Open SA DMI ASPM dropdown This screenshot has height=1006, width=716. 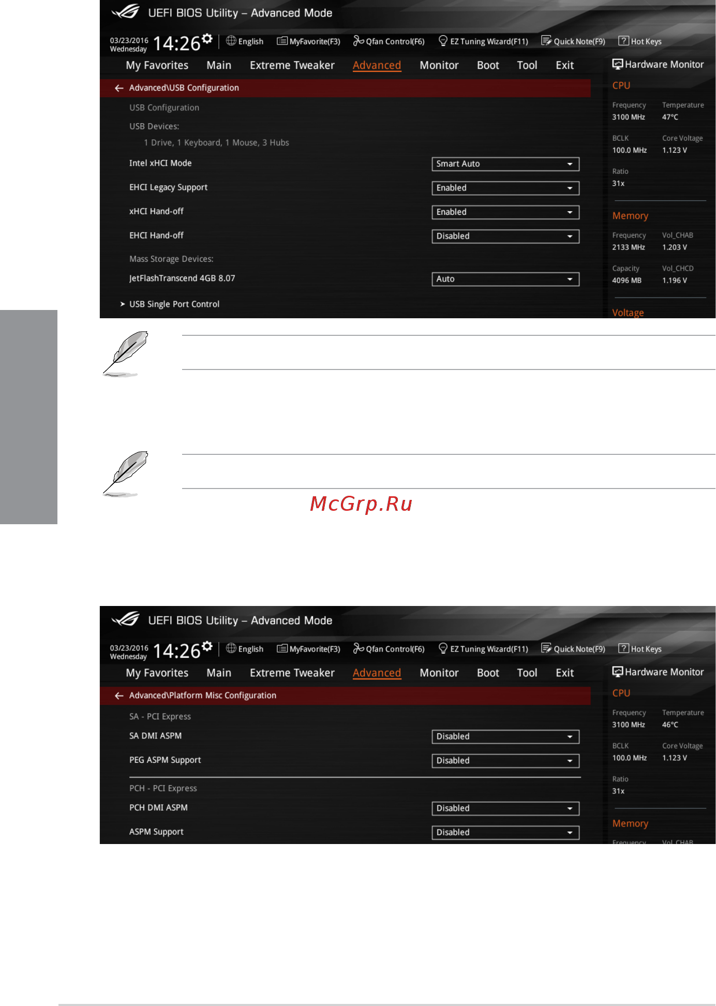pyautogui.click(x=505, y=736)
